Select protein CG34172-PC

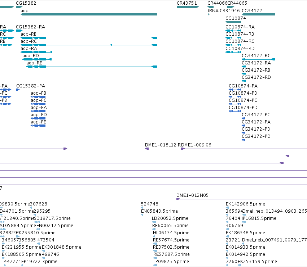(244, 118)
